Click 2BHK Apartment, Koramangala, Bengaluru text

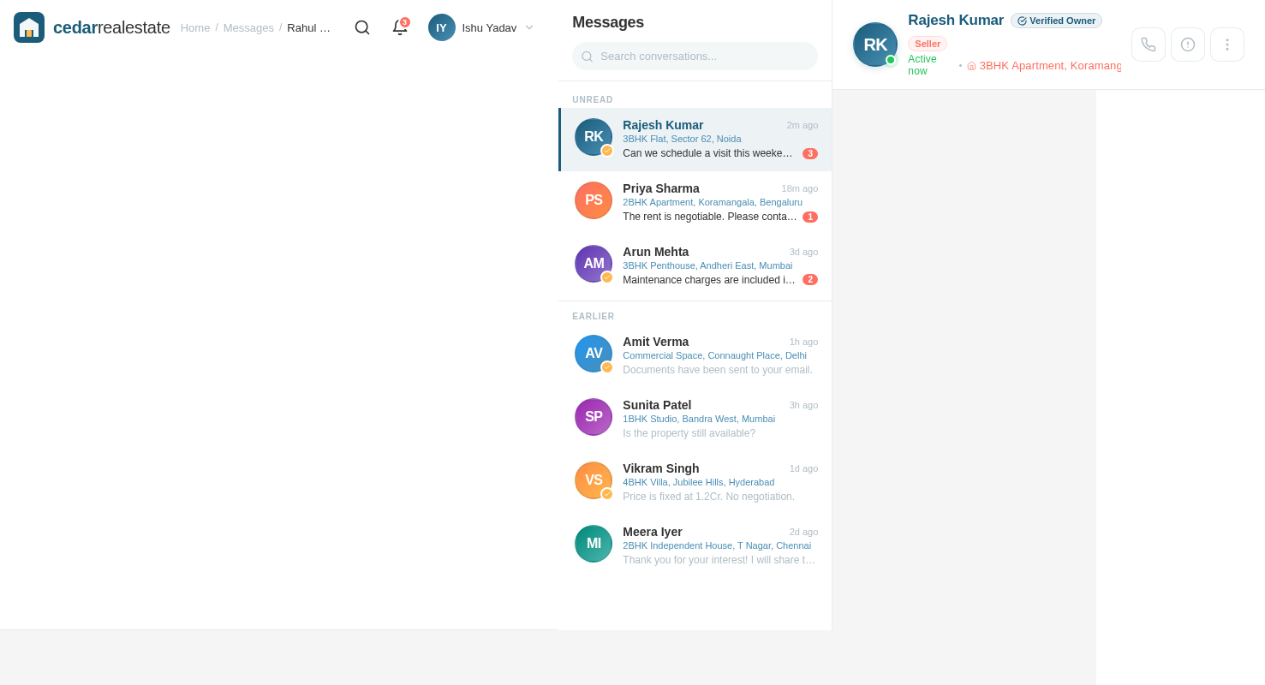713,202
